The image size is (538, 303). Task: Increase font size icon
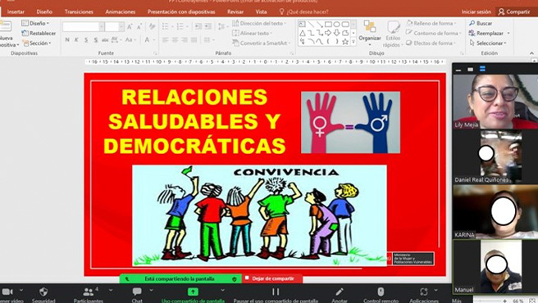tap(130, 26)
